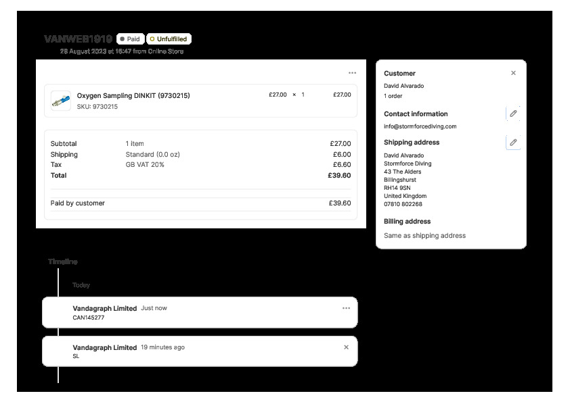Click the Paid status badge
Screen dimensions: 570x402
tap(130, 39)
